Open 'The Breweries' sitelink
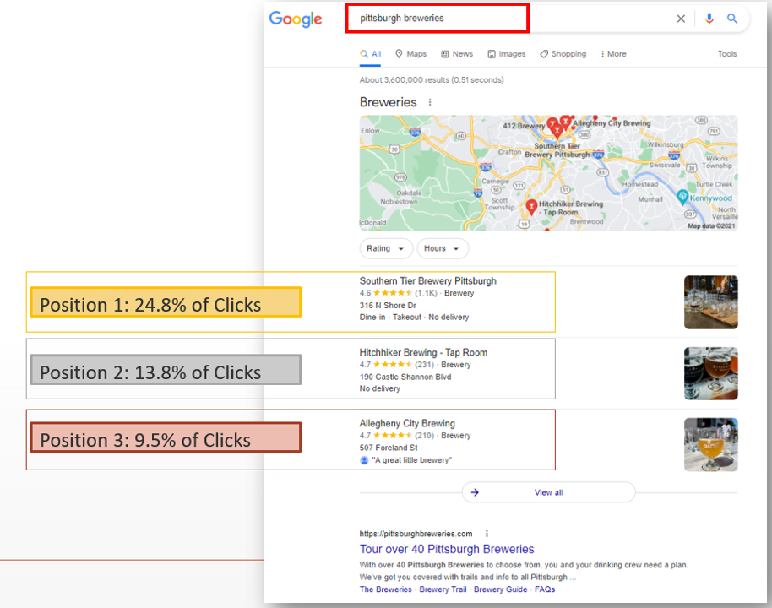 [x=385, y=589]
